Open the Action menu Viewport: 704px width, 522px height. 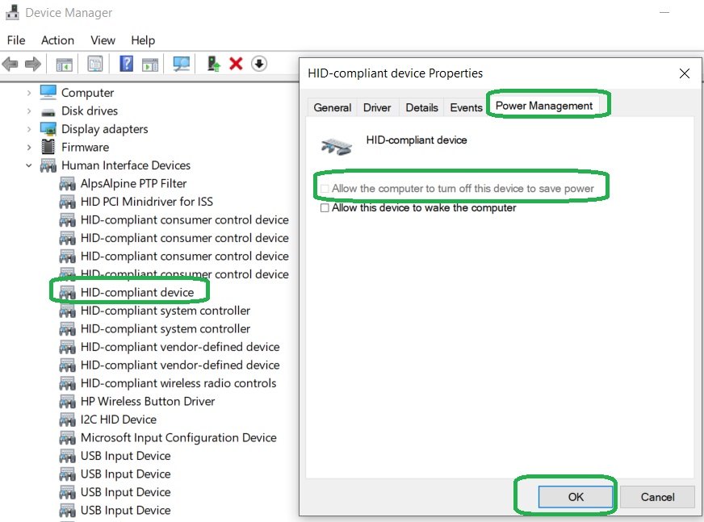(x=57, y=40)
